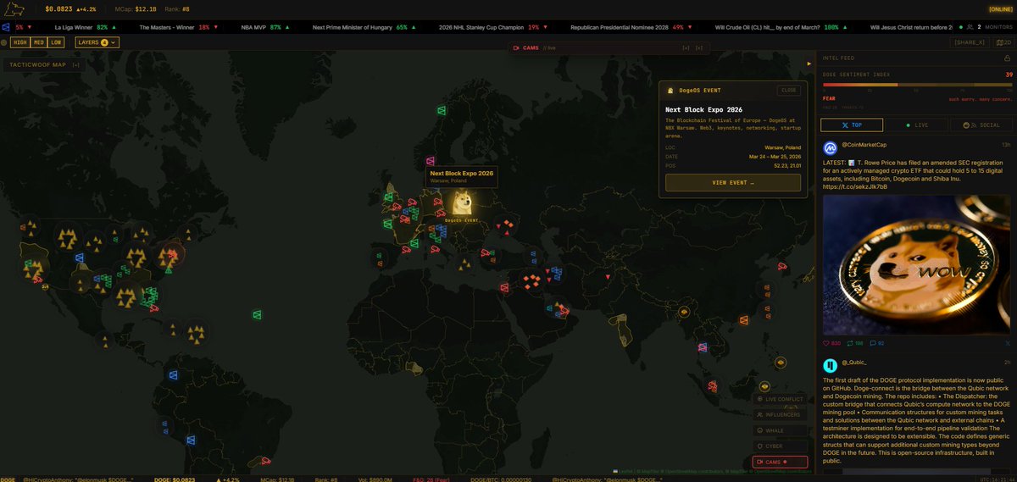Screen dimensions: 1017x482
Task: Switch to the LIVE feed tab
Action: pyautogui.click(x=917, y=125)
